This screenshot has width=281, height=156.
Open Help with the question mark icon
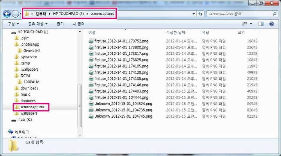[x=272, y=24]
